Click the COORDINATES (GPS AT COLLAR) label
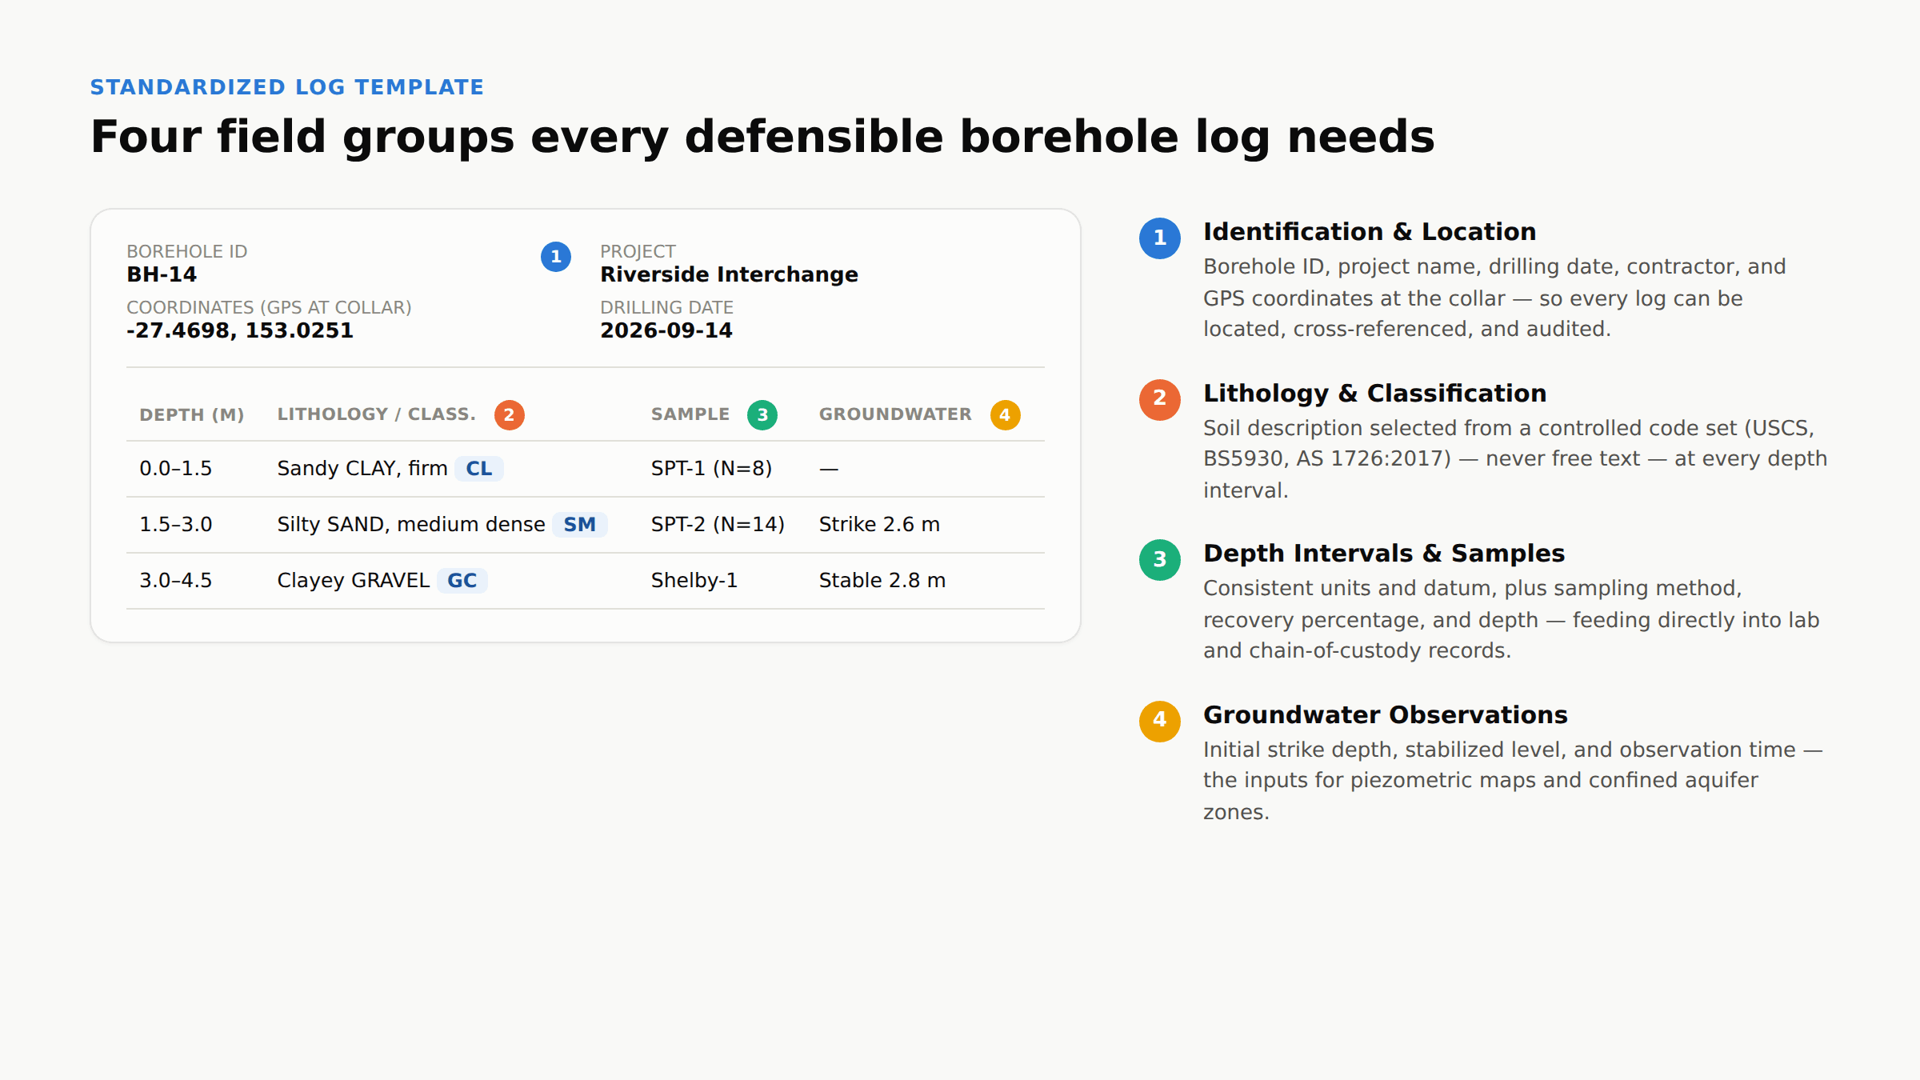The height and width of the screenshot is (1080, 1920). [x=270, y=308]
